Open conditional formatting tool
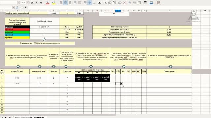Viewport: 211px width, 118px height. click(158, 3)
